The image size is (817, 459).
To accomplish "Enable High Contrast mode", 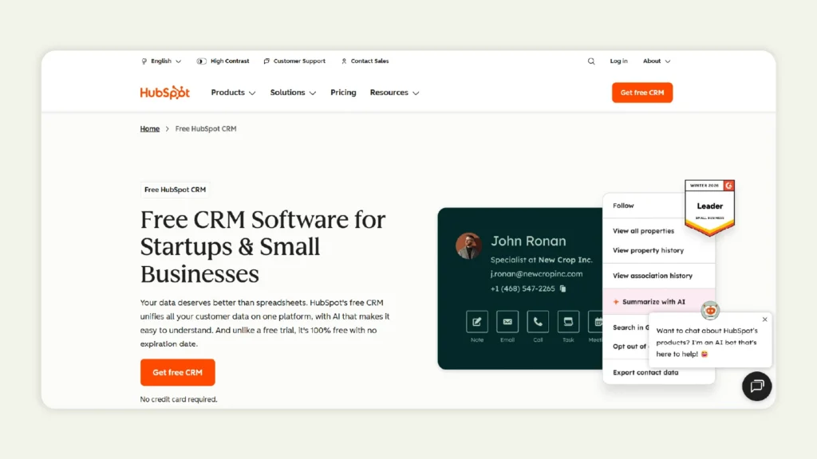I will coord(223,61).
